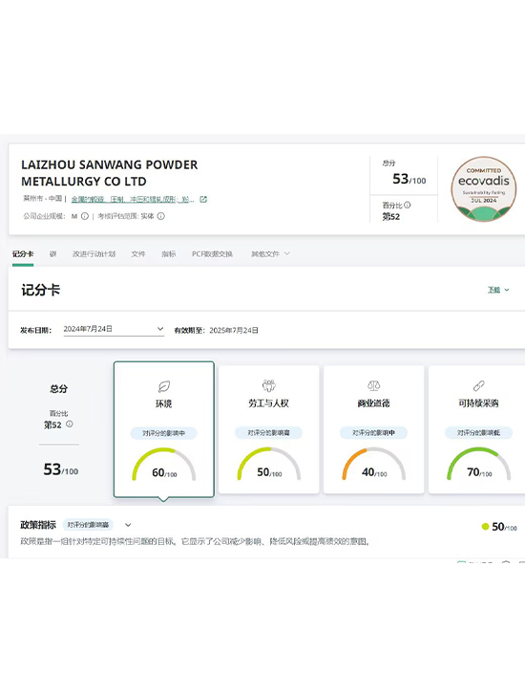Click the orange 40/100 gauge on 商业道德 card
The width and height of the screenshot is (525, 697).
[373, 464]
